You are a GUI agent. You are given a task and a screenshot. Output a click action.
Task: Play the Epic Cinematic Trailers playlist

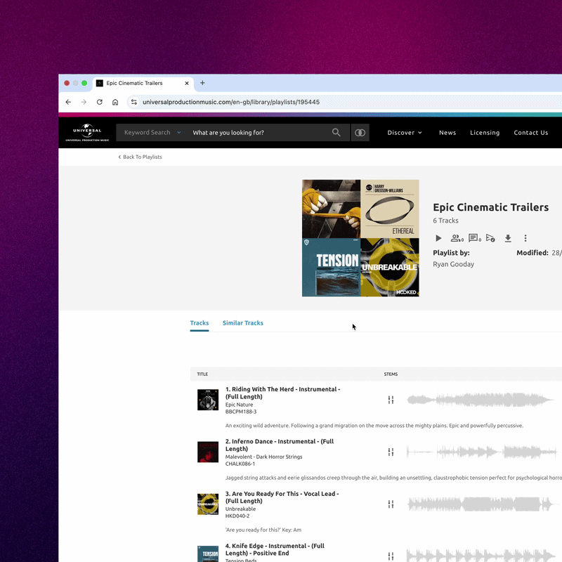pyautogui.click(x=438, y=238)
